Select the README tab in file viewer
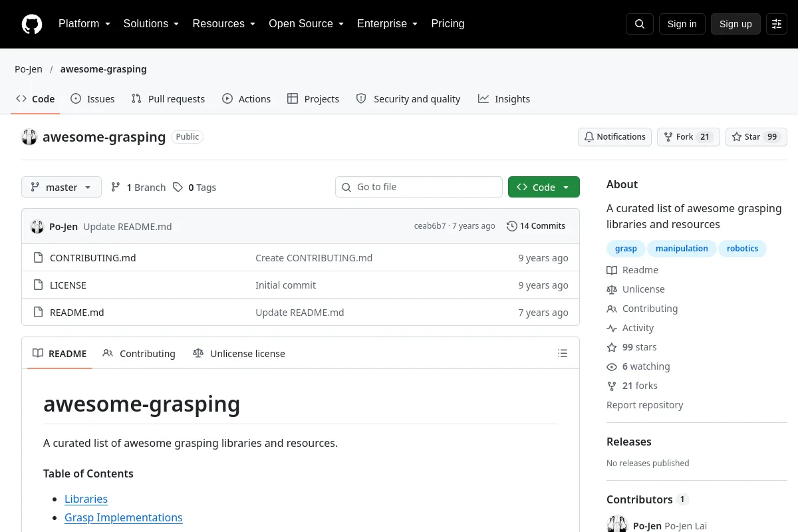 point(60,354)
